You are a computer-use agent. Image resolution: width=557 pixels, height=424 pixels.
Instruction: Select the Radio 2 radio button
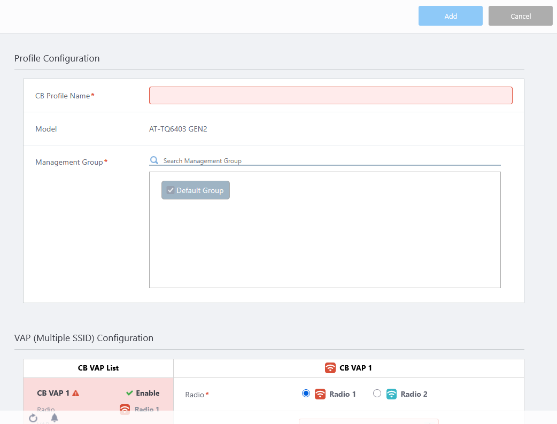377,394
